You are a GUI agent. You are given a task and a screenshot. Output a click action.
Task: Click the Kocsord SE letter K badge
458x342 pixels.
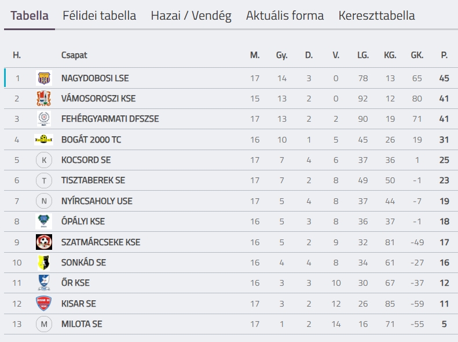tap(44, 160)
